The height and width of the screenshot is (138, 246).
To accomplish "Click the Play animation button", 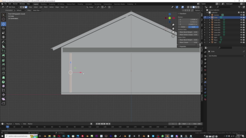I will [x=104, y=124].
